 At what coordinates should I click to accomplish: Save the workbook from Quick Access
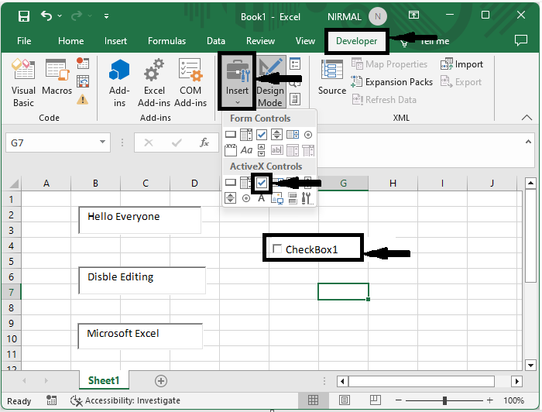24,16
